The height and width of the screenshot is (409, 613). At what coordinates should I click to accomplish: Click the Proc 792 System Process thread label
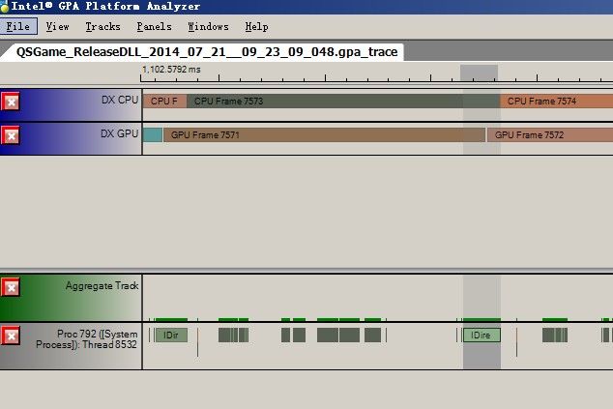(x=87, y=339)
